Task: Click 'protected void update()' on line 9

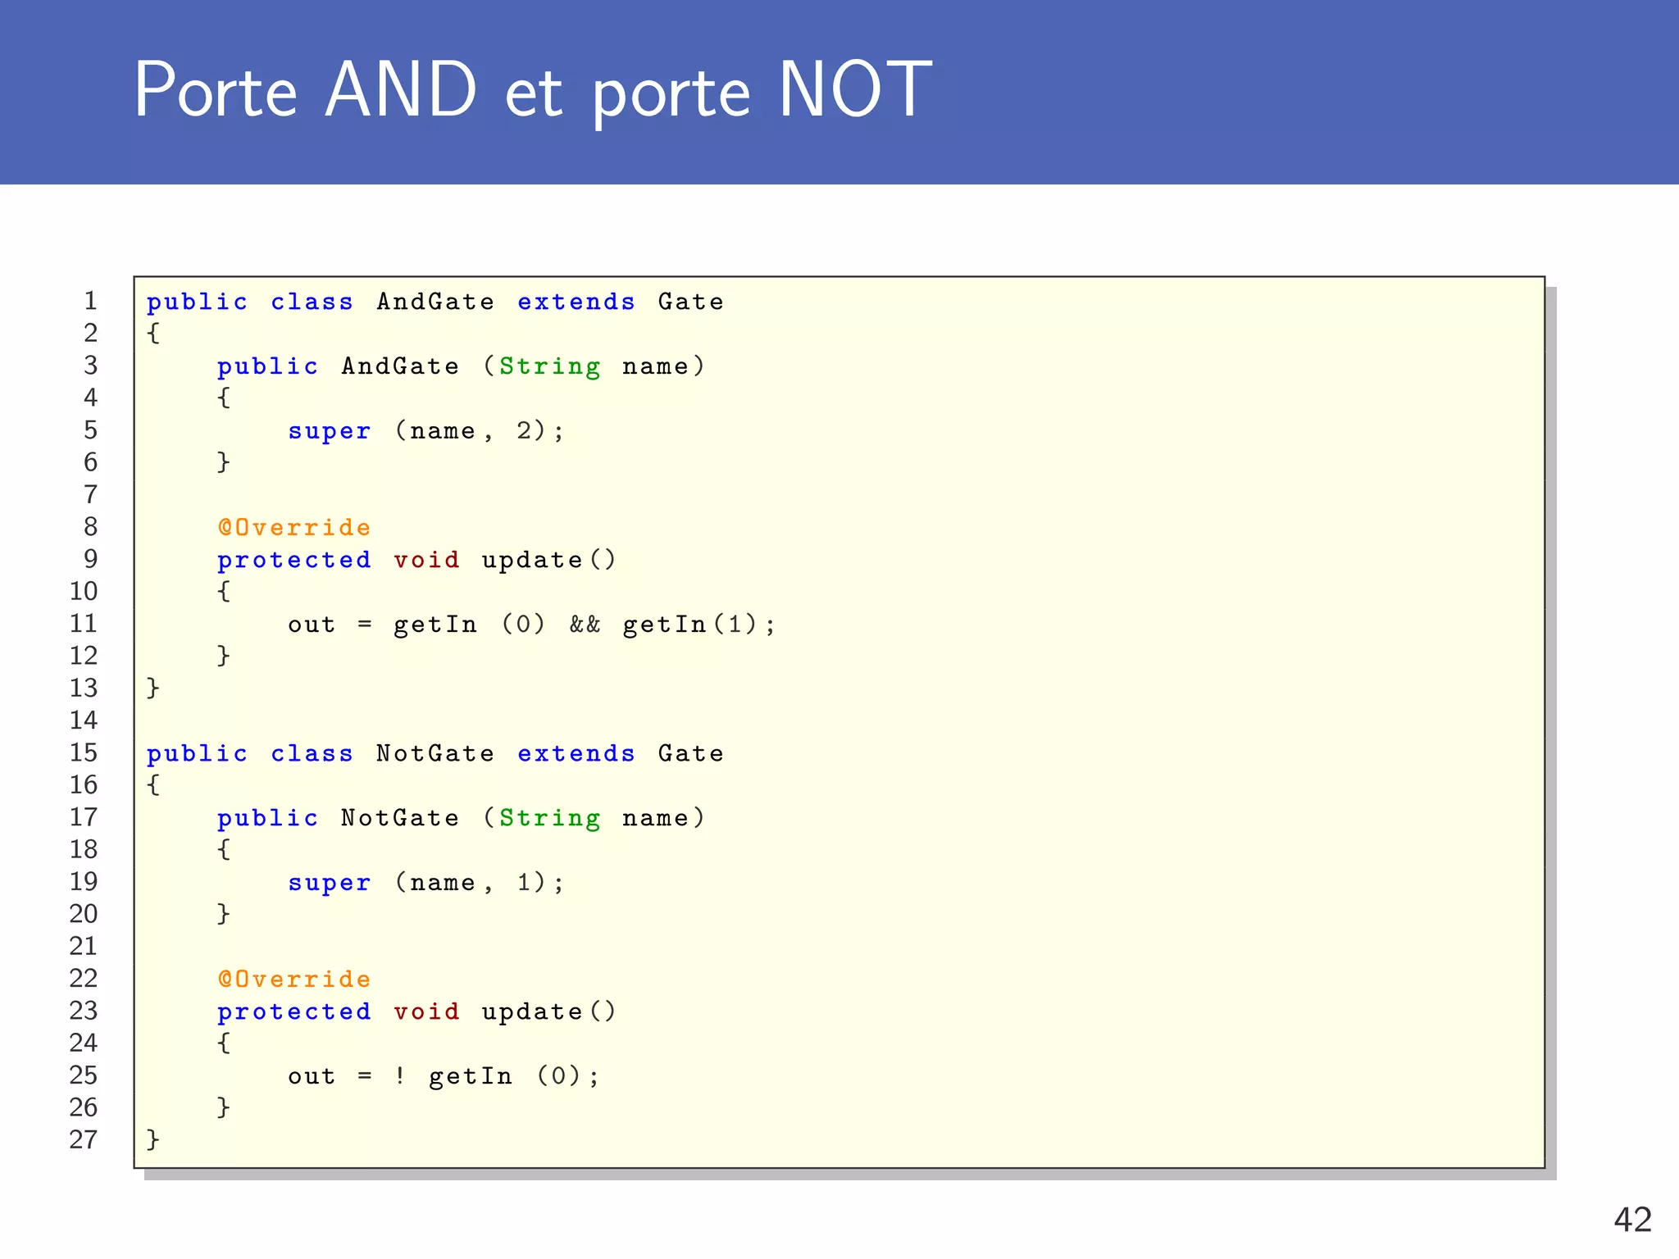Action: (x=416, y=561)
